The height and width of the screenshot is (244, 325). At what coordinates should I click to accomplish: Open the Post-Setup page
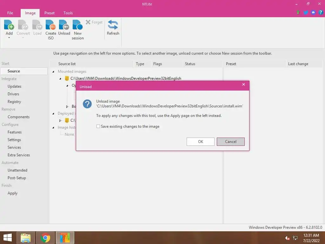pos(17,178)
